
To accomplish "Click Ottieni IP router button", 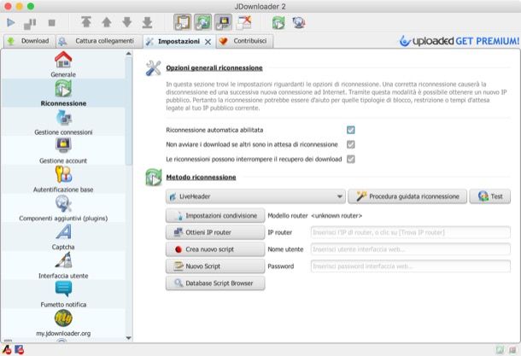I will (x=215, y=232).
